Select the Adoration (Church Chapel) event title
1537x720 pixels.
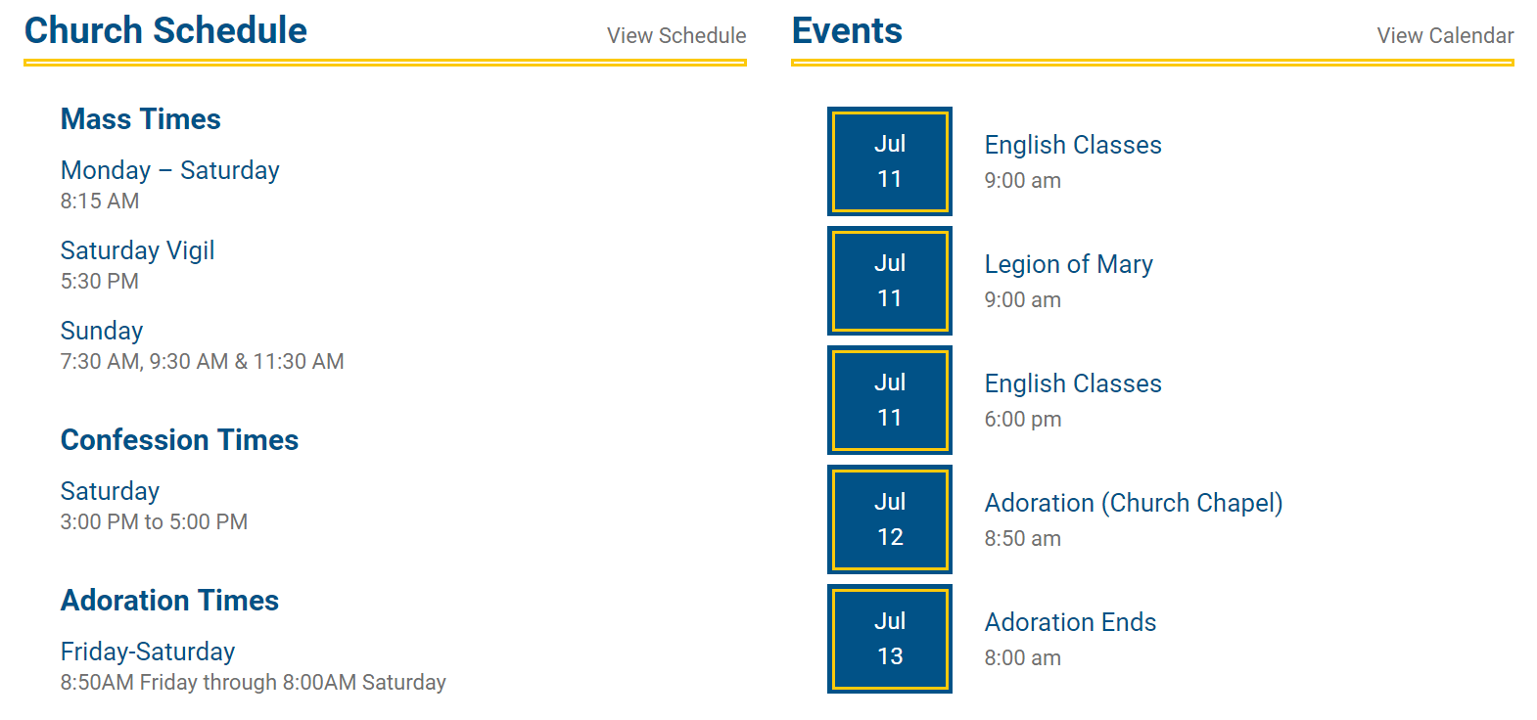pos(1133,503)
